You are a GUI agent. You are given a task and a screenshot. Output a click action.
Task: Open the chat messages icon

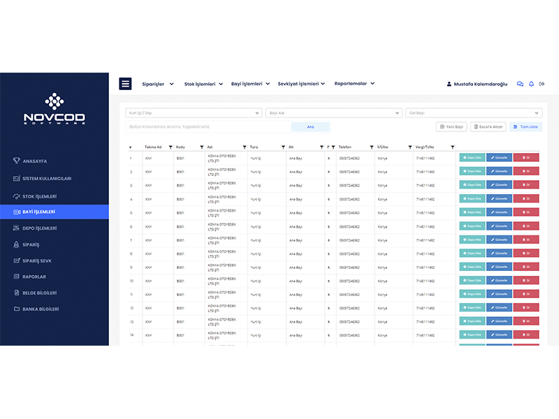click(520, 84)
